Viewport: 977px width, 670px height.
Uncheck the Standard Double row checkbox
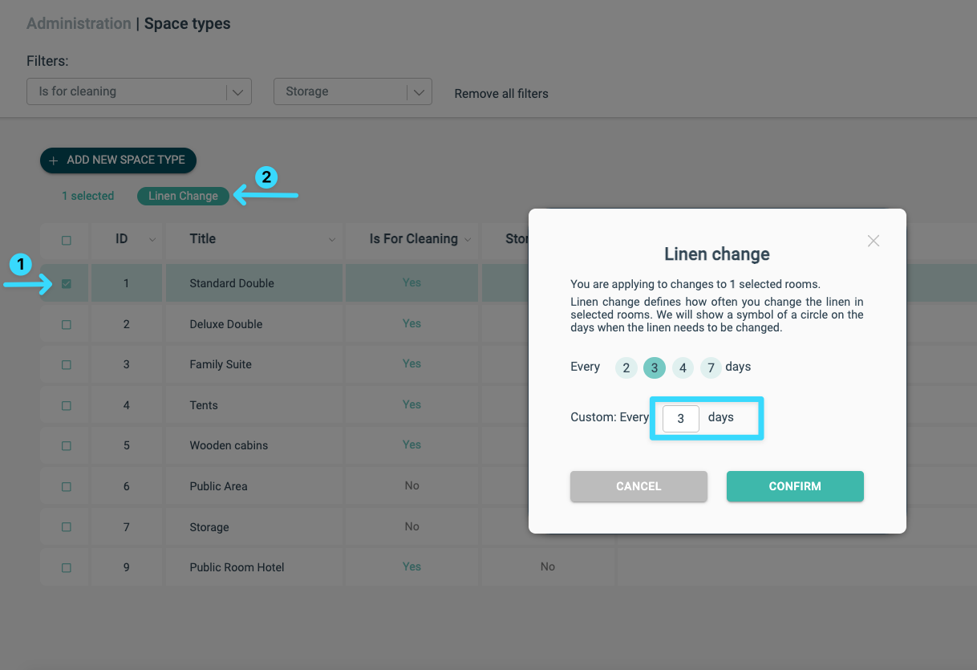[x=67, y=283]
